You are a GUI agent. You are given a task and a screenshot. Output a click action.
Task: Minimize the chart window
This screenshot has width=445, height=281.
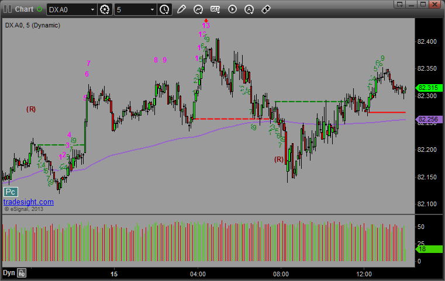(x=412, y=4)
